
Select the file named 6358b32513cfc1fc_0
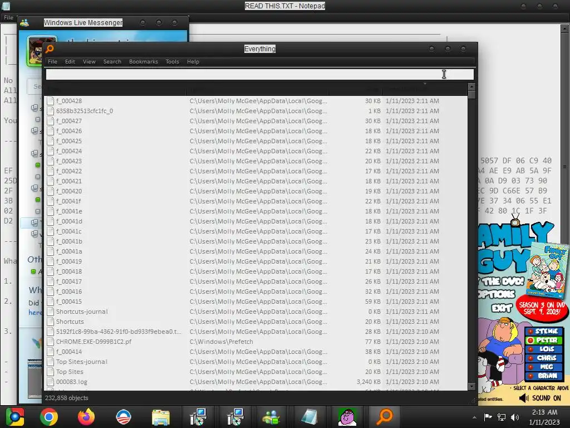pyautogui.click(x=85, y=111)
